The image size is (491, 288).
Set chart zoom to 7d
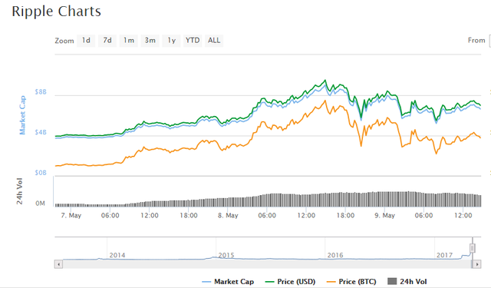107,41
